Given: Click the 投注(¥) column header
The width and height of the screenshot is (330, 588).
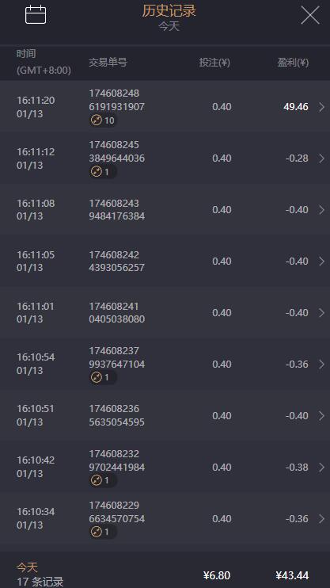Looking at the screenshot, I should click(x=214, y=63).
